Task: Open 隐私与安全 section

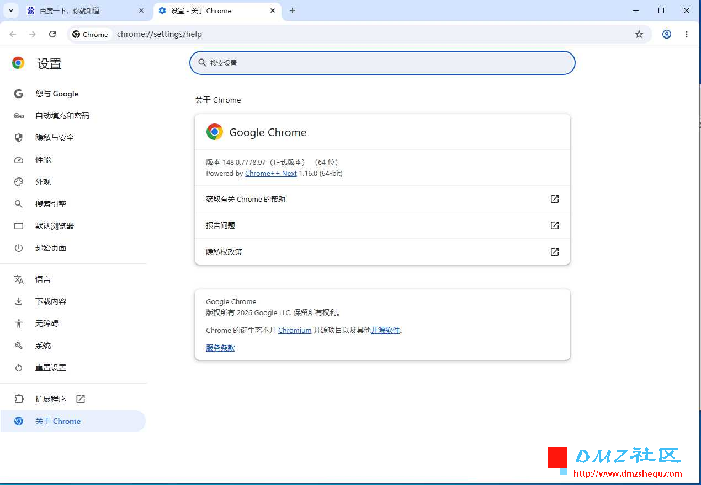Action: click(73, 138)
